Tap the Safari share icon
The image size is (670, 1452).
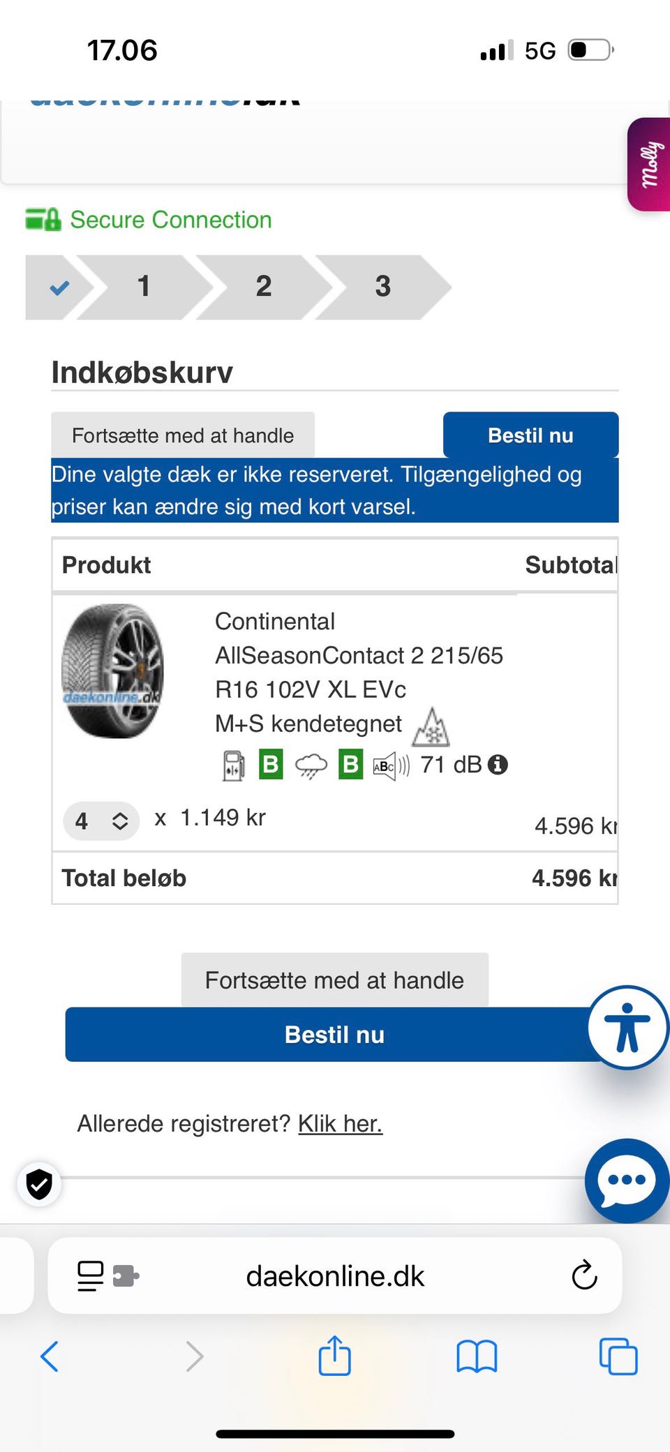tap(334, 1356)
